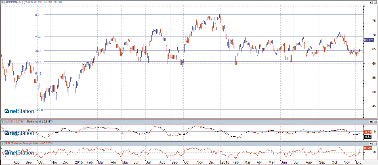Viewport: 378px width, 165px height.
Task: Select the 23.6 Fibonacci level label
Action: click(x=38, y=37)
